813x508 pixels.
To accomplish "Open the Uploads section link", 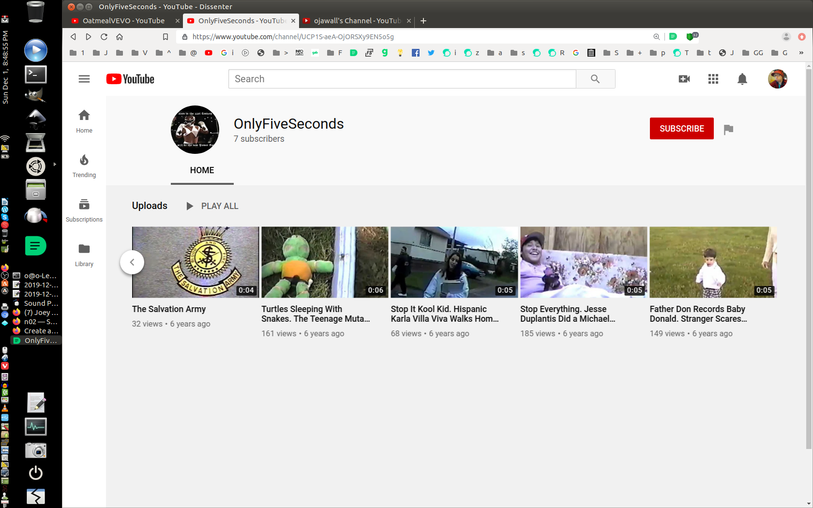I will click(x=150, y=206).
